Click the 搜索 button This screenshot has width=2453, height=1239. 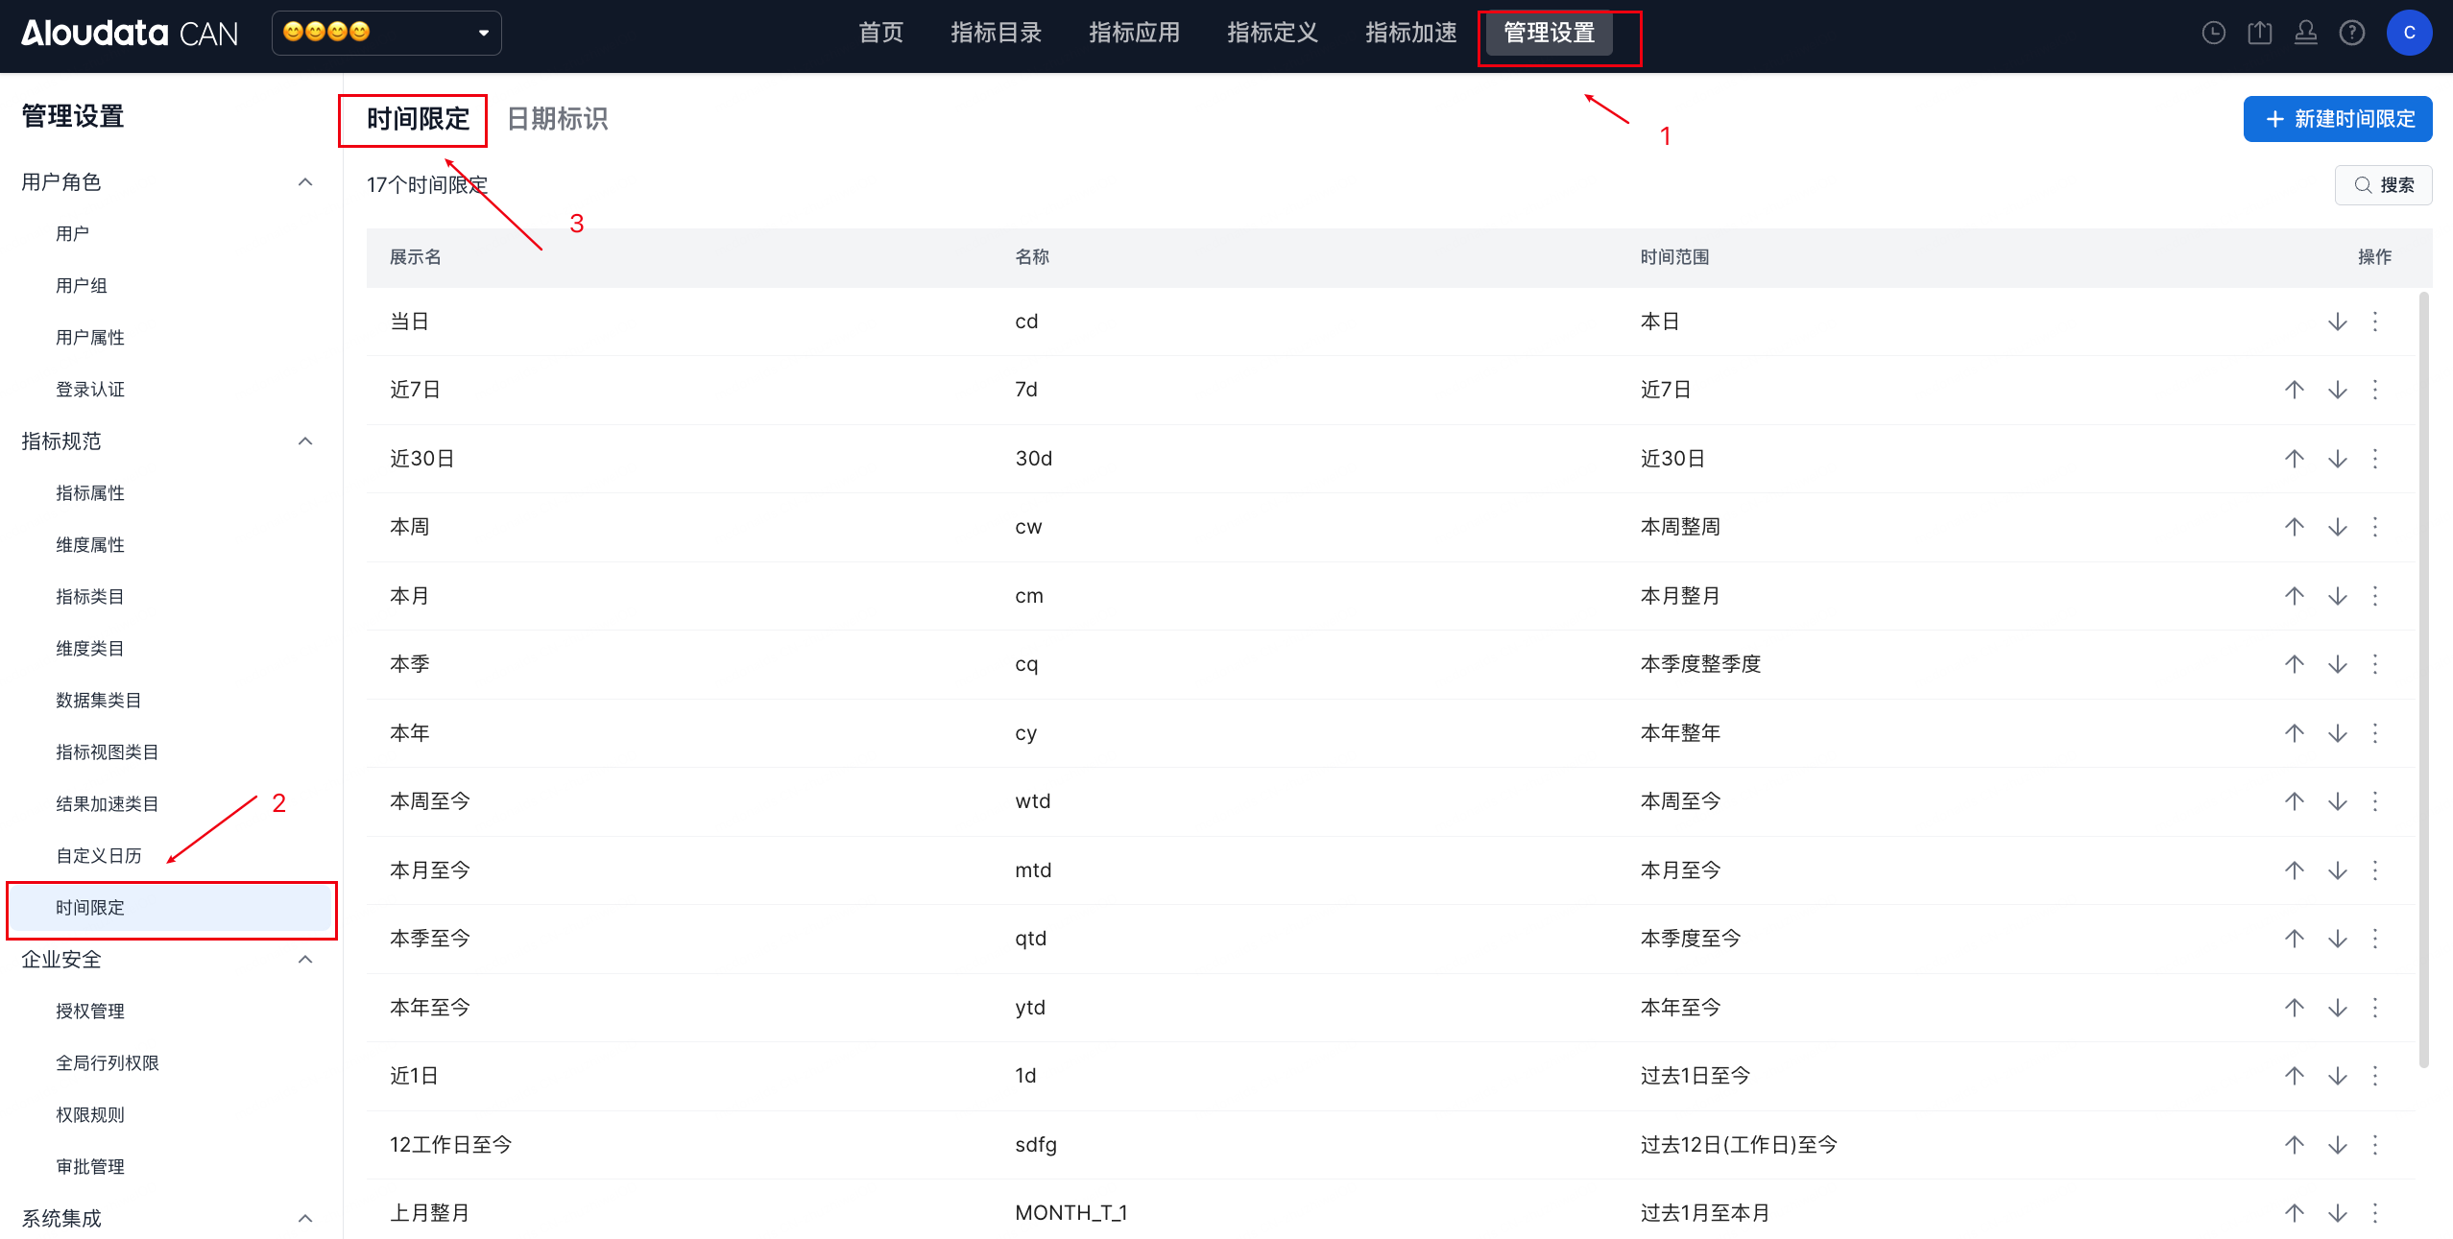(2383, 185)
